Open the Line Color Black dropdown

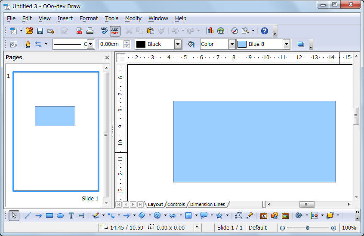178,44
